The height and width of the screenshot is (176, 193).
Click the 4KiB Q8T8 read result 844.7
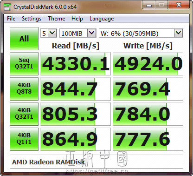pos(76,89)
